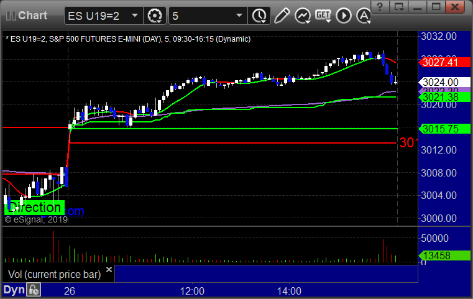Viewport: 473px width, 299px height.
Task: Open the GET advanced tools icon
Action: (x=323, y=16)
